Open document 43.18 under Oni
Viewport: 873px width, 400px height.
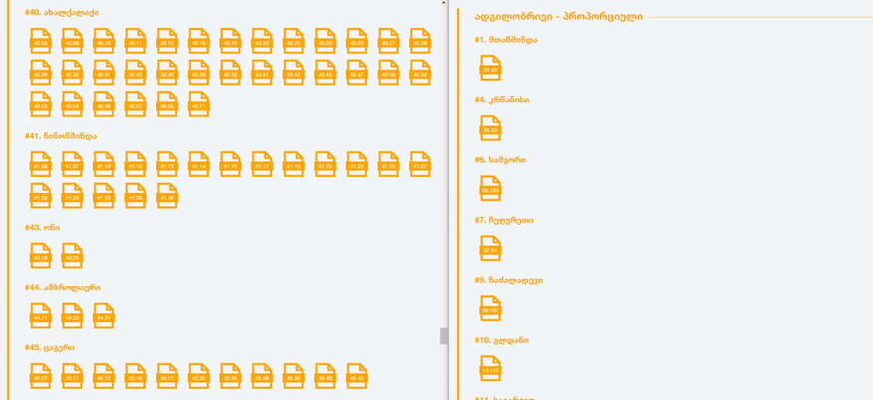coord(41,256)
